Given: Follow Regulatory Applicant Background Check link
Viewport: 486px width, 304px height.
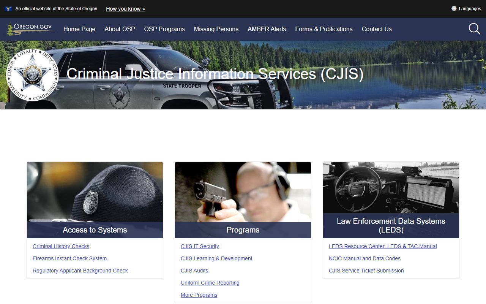Looking at the screenshot, I should 80,271.
